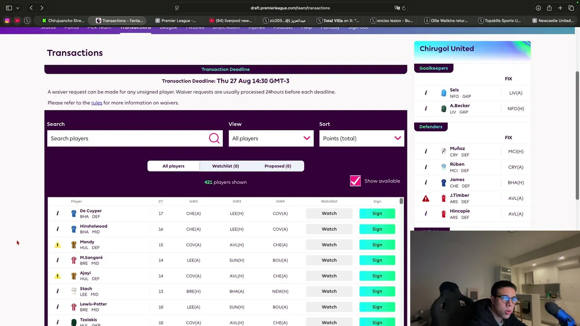Expand the Sort dropdown
Viewport: 580px width, 326px height.
pyautogui.click(x=362, y=138)
